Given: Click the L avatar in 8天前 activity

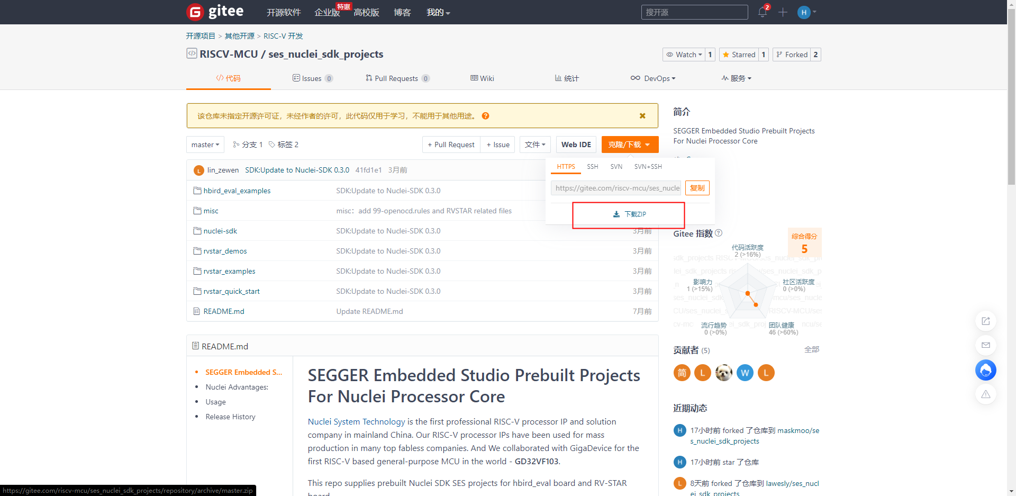Looking at the screenshot, I should coord(679,483).
